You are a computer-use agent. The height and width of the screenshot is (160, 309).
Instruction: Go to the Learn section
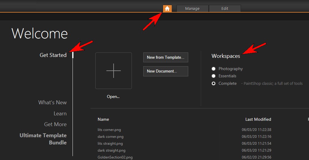click(x=60, y=114)
